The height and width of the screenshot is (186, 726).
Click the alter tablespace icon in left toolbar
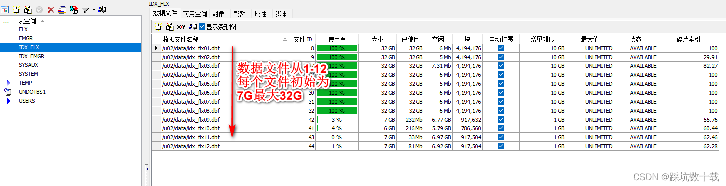point(27,10)
